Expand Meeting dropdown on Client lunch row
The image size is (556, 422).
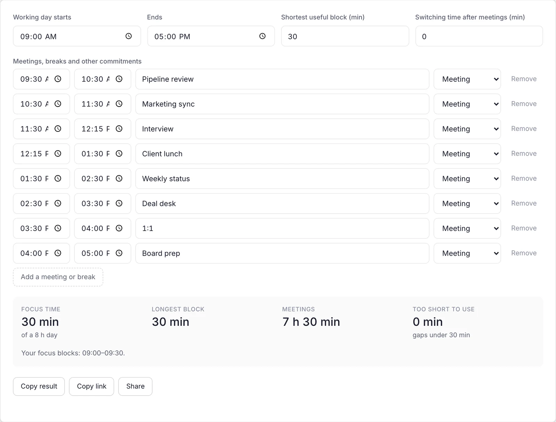(x=467, y=154)
